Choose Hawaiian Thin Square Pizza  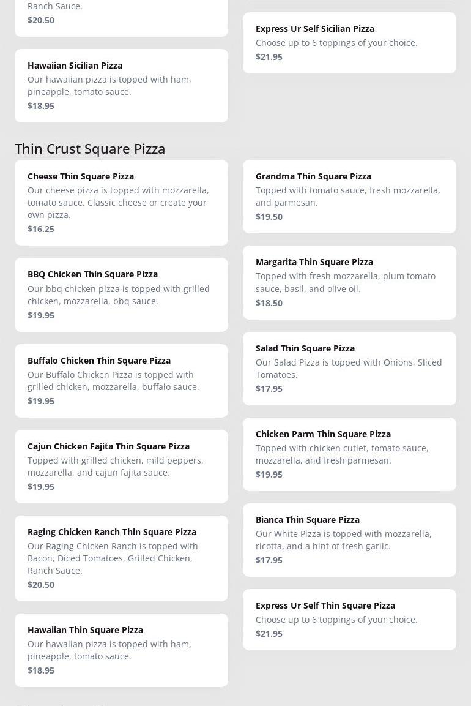coord(121,650)
